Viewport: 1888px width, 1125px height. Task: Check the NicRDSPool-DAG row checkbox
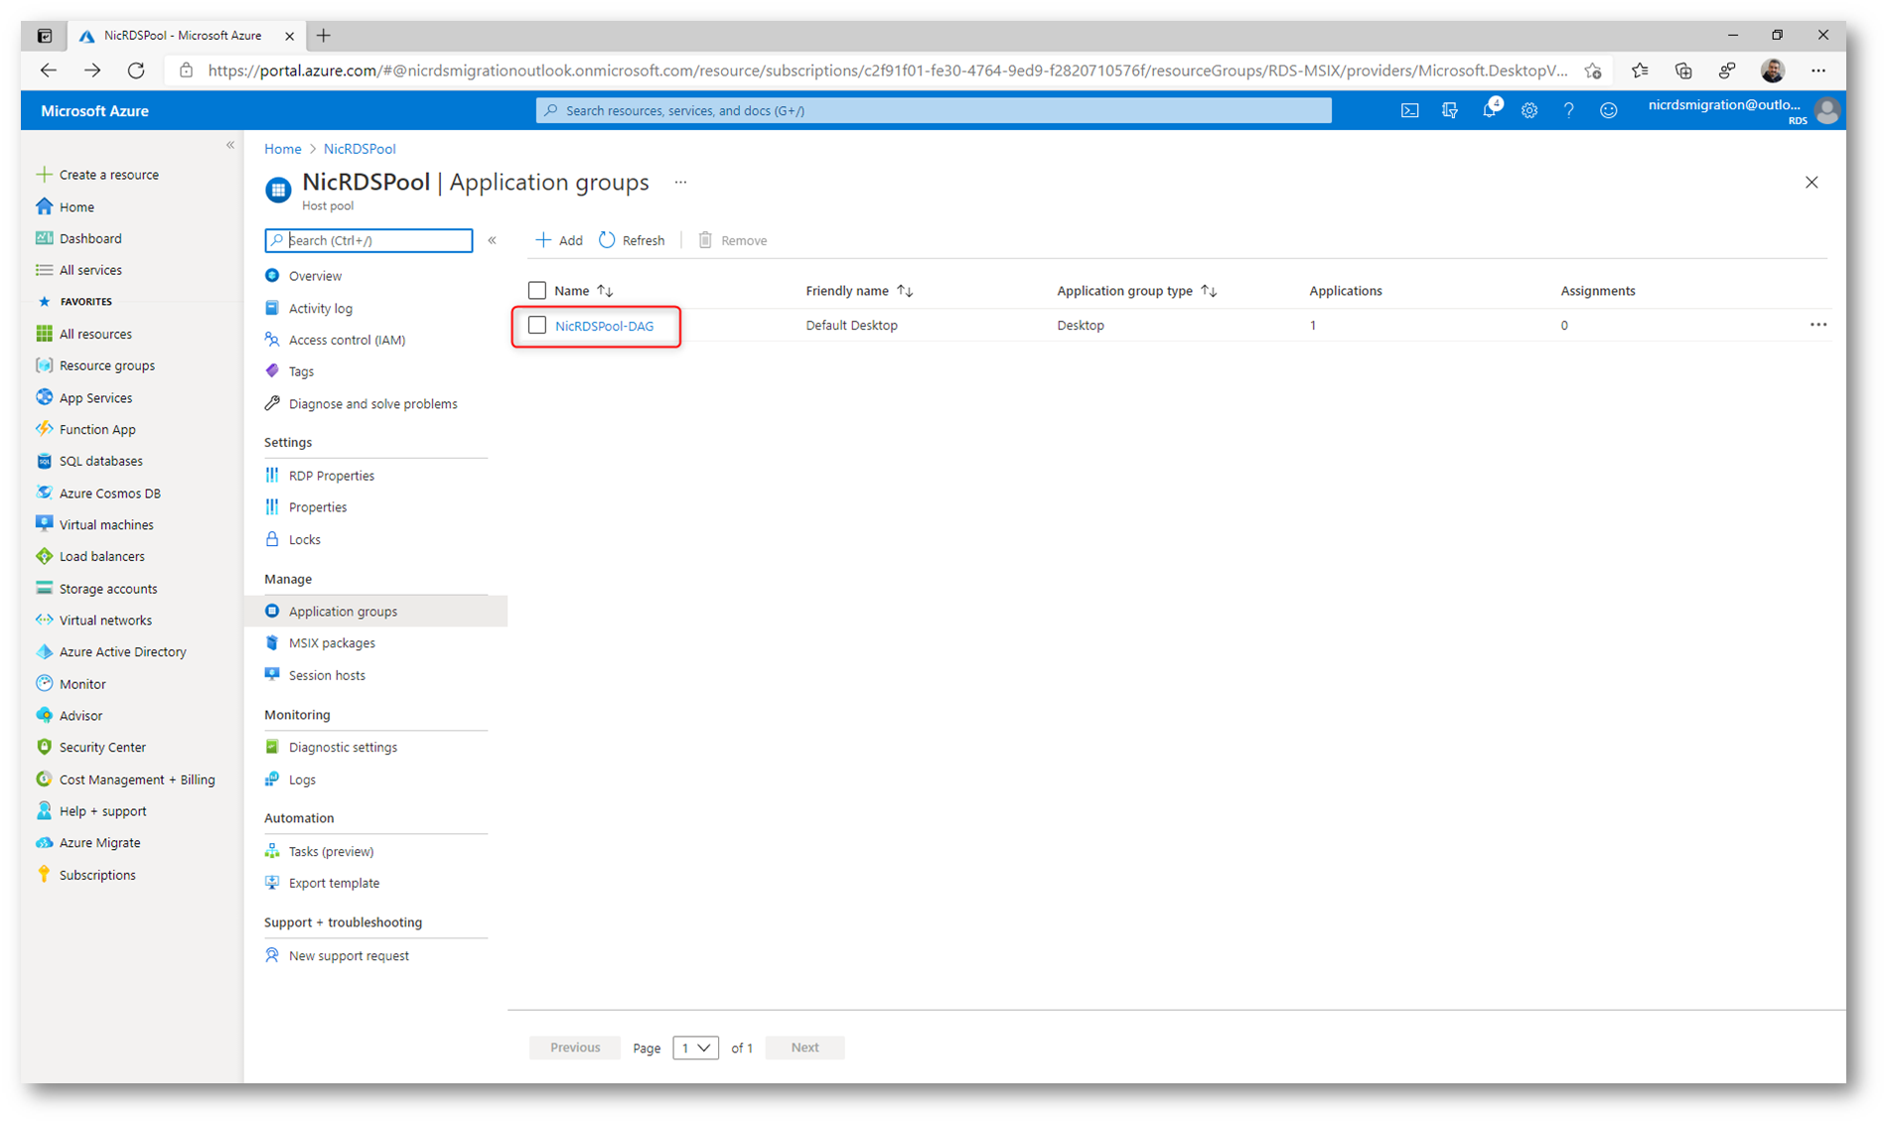pyautogui.click(x=537, y=325)
